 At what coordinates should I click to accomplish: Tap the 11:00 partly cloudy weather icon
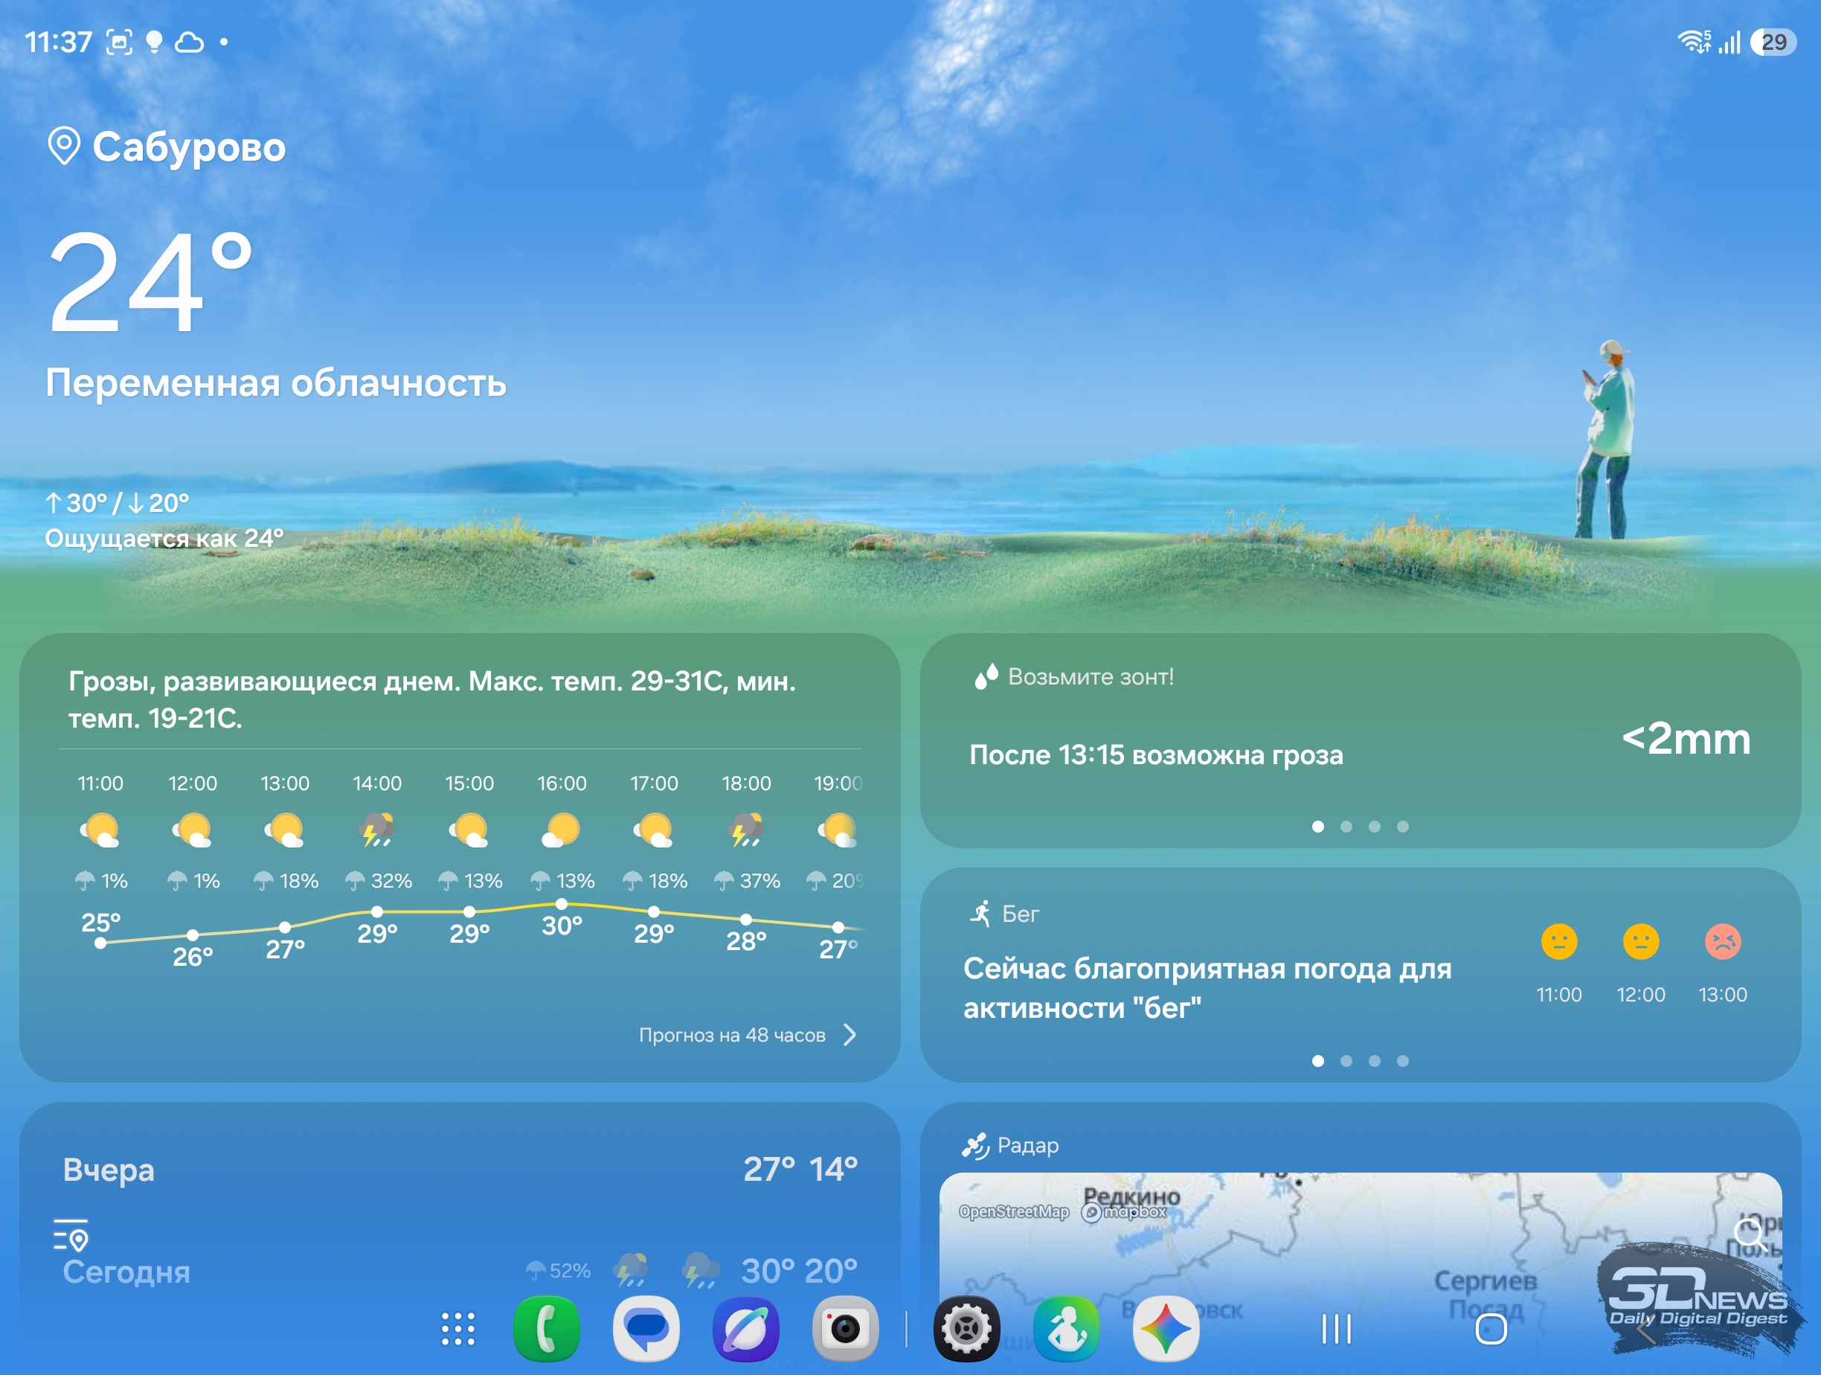100,830
